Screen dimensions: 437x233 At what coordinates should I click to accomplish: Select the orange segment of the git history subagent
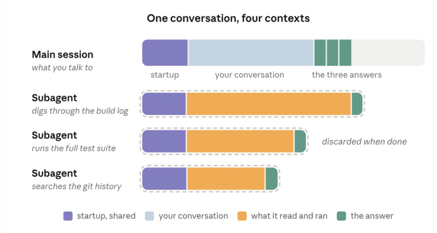point(226,179)
